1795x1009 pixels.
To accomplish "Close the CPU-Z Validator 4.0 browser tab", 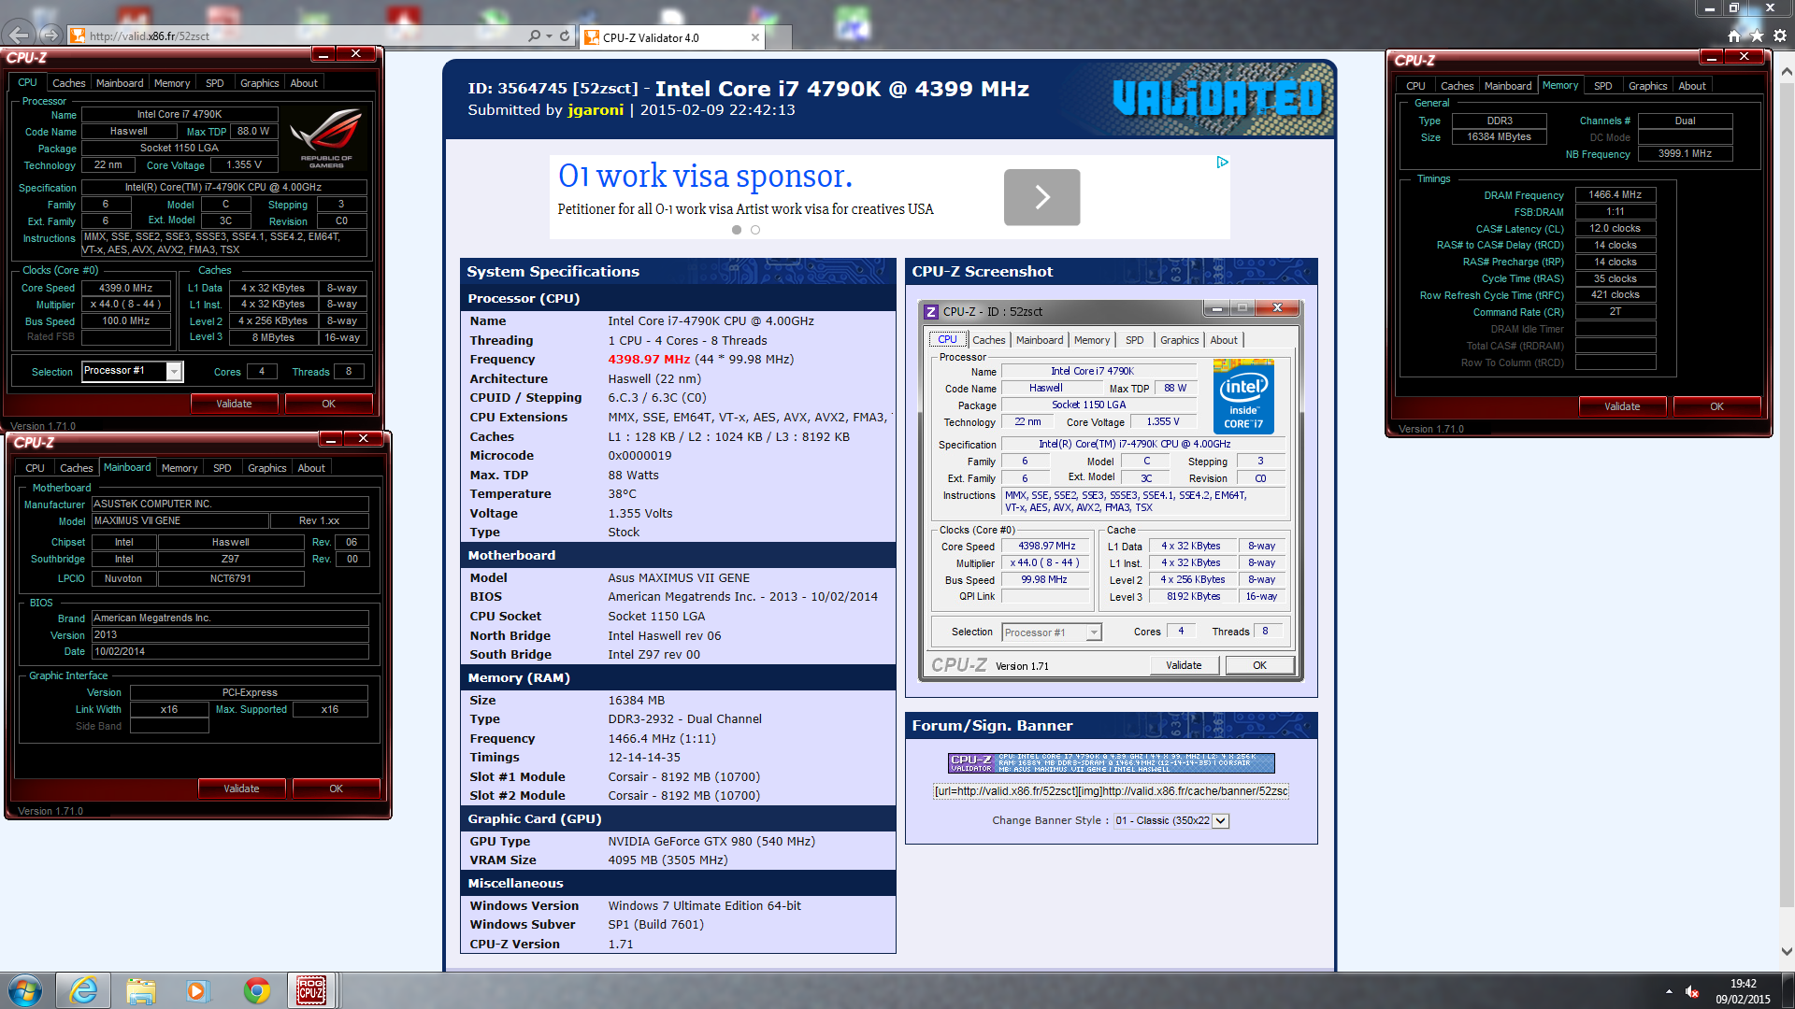I will pyautogui.click(x=755, y=37).
